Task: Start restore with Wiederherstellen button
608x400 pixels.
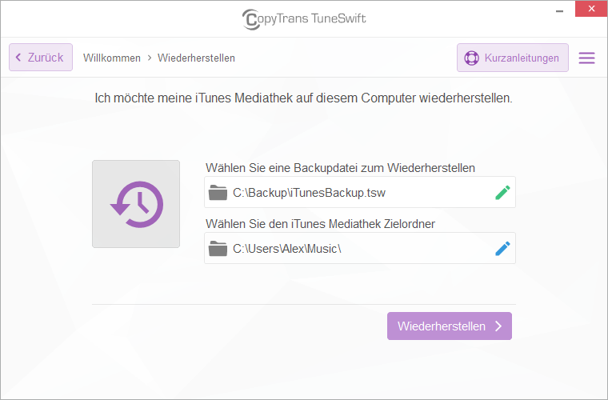Action: (x=450, y=326)
